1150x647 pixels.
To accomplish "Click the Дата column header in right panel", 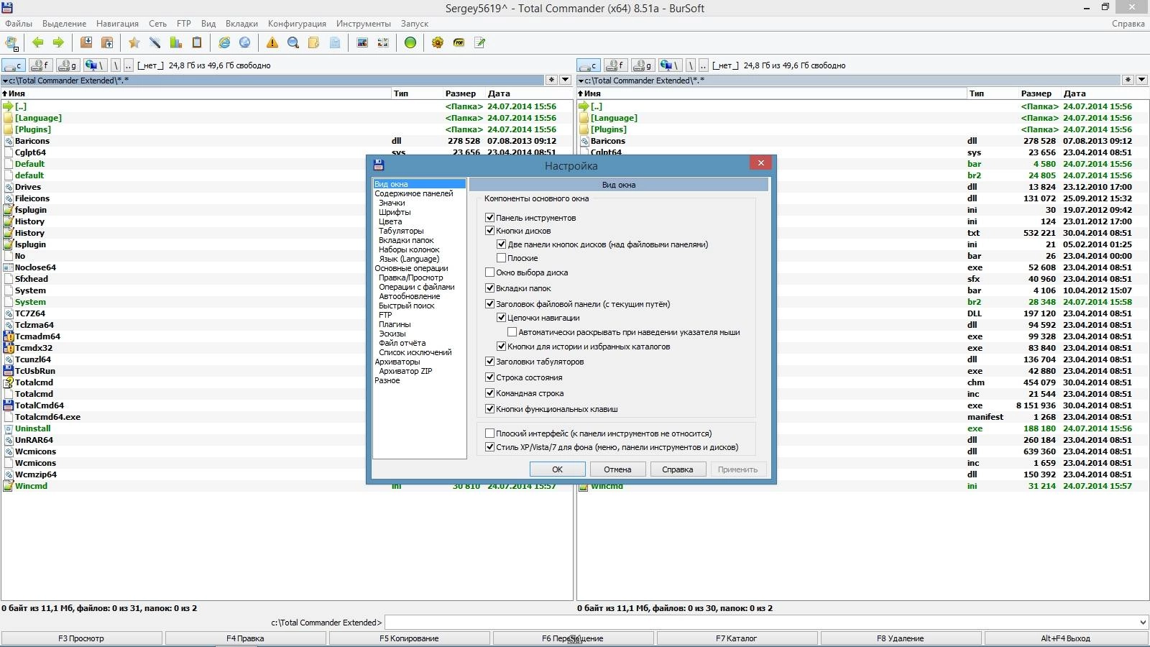I will (x=1075, y=93).
